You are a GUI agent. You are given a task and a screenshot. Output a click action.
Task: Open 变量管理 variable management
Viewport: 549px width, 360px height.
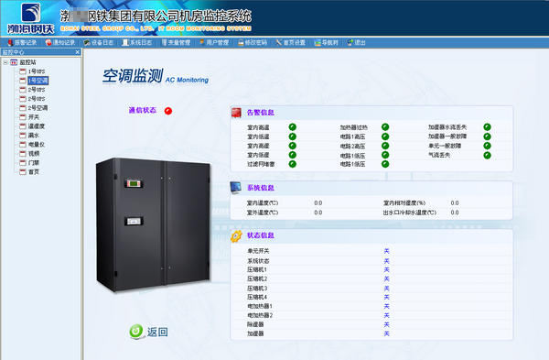point(176,43)
